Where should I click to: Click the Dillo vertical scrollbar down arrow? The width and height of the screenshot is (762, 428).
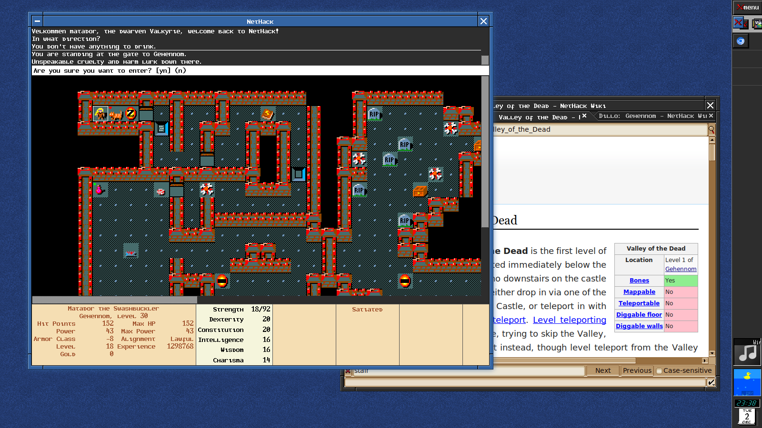coord(712,353)
